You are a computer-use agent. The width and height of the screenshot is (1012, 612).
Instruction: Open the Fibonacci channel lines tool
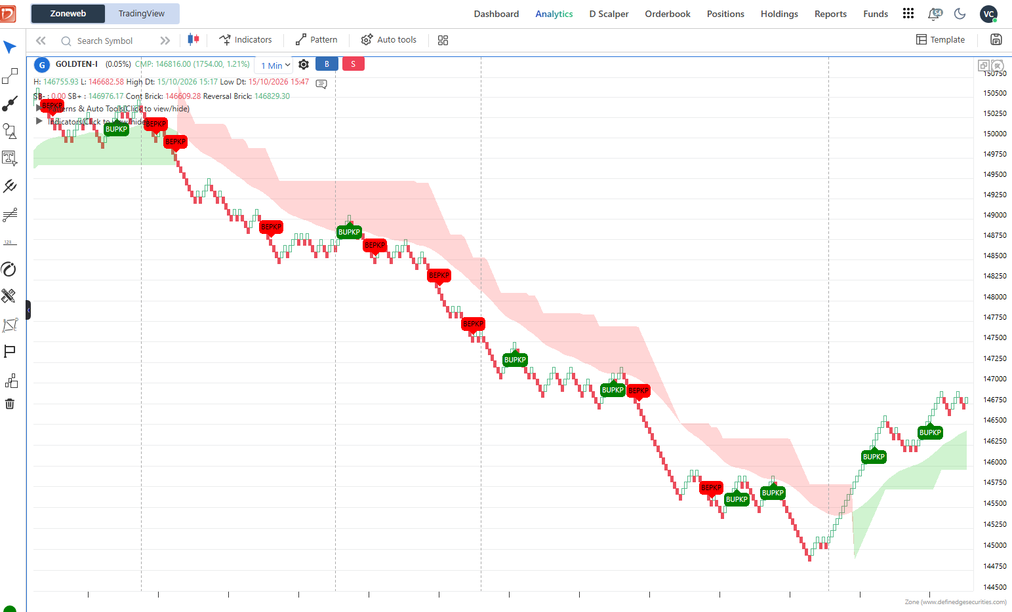(10, 214)
